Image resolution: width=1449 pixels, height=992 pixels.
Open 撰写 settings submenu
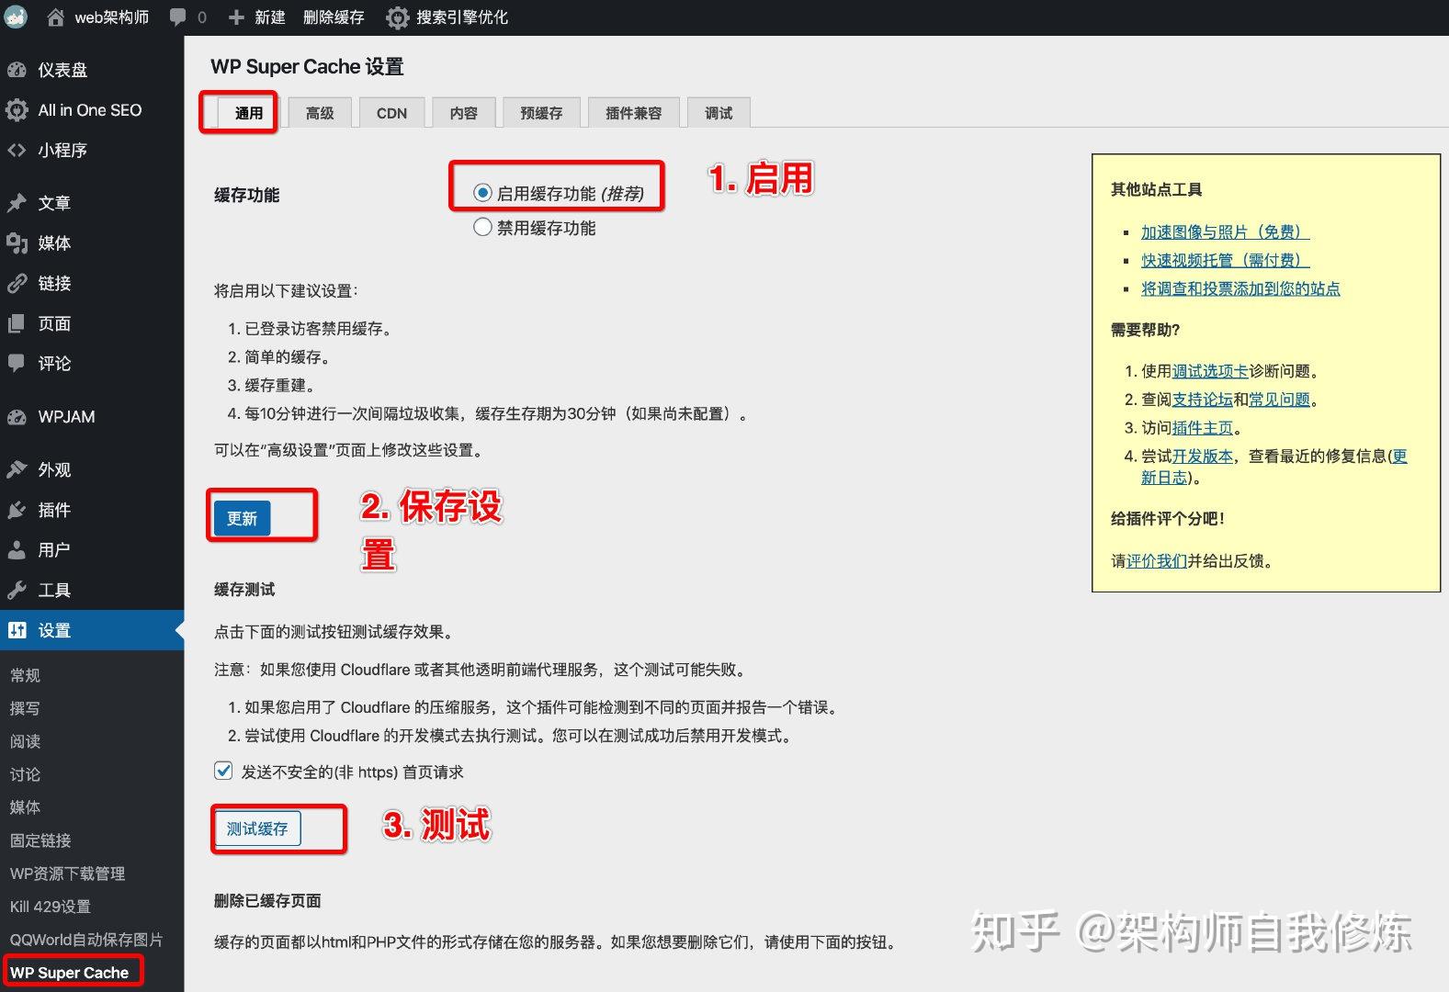[25, 708]
